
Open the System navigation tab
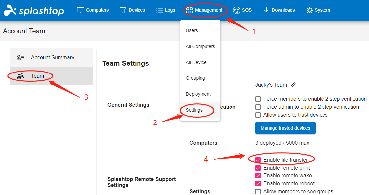click(x=318, y=10)
